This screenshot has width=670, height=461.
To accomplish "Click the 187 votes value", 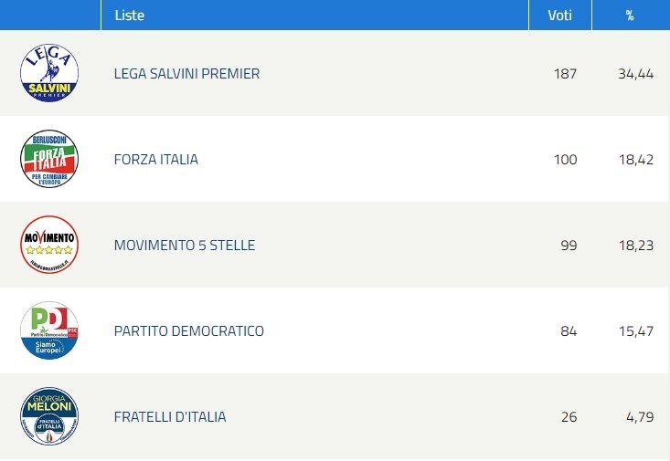I will [x=565, y=73].
